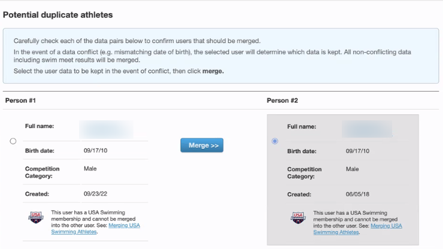
Task: Open Merging USA Swimming Athletes link under Person #2
Action: [357, 229]
